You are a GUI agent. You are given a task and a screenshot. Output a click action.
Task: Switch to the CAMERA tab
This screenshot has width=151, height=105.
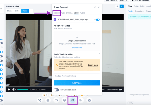pyautogui.click(x=69, y=13)
